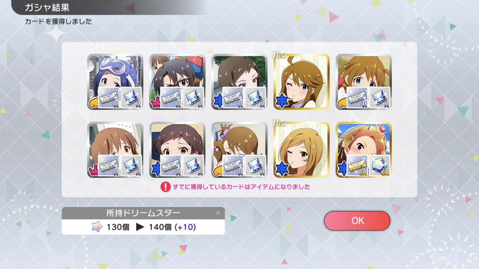Image resolution: width=479 pixels, height=269 pixels.
Task: Click the pink crown icon on the glasses girl card
Action: coord(155,103)
